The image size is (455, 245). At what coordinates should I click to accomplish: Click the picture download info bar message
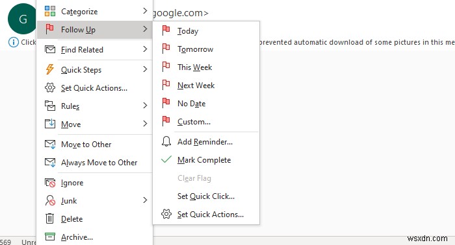point(357,42)
